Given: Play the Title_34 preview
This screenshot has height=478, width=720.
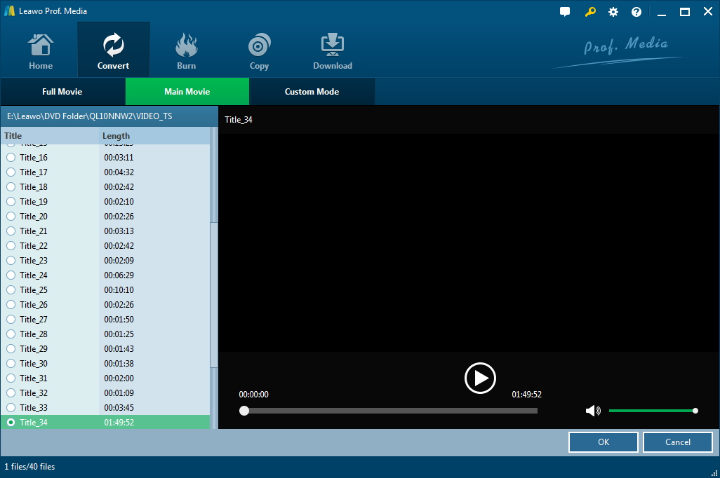Looking at the screenshot, I should (x=480, y=378).
